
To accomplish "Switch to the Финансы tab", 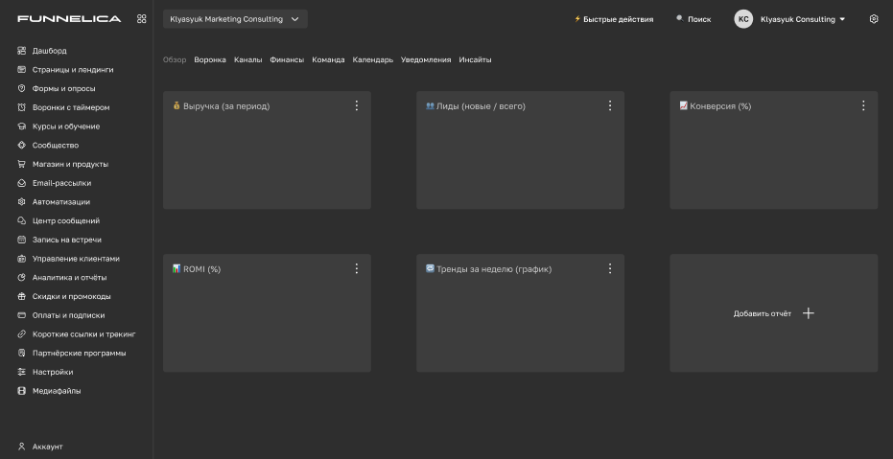I will (287, 60).
